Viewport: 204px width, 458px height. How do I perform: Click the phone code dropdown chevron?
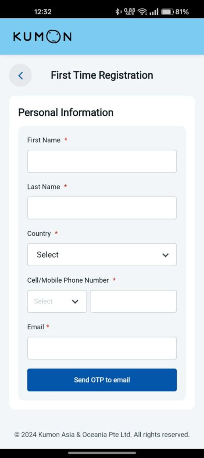[x=75, y=302]
